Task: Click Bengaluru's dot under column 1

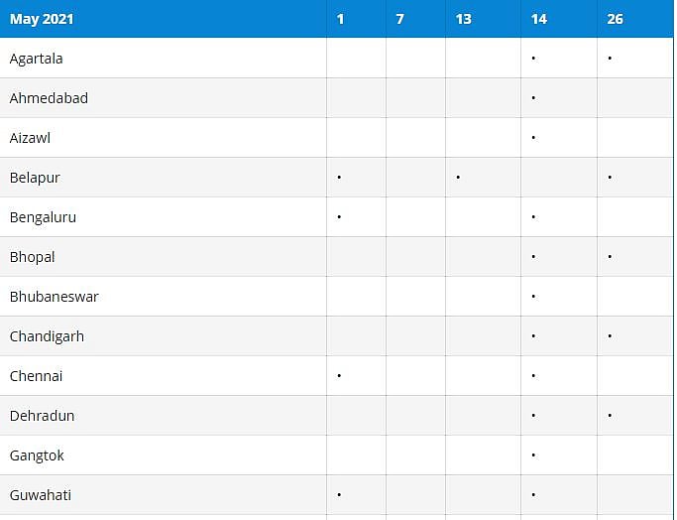Action: click(339, 217)
